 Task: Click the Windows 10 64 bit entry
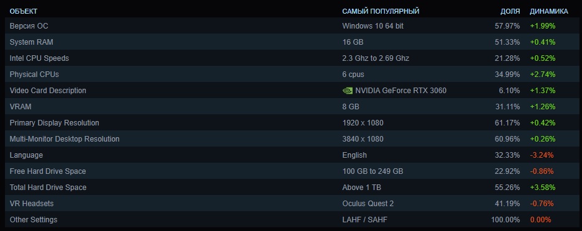pyautogui.click(x=372, y=26)
